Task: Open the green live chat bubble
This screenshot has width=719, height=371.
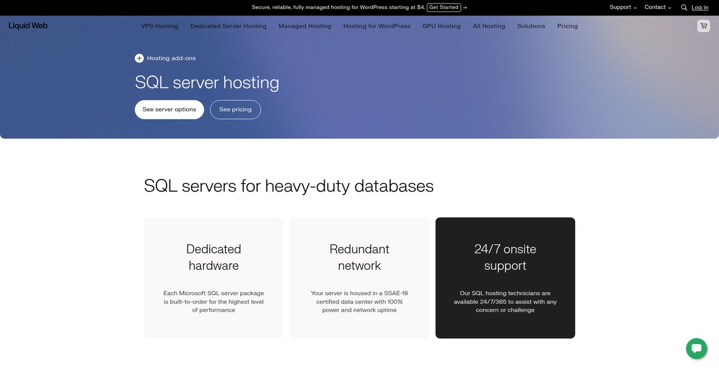Action: (696, 348)
